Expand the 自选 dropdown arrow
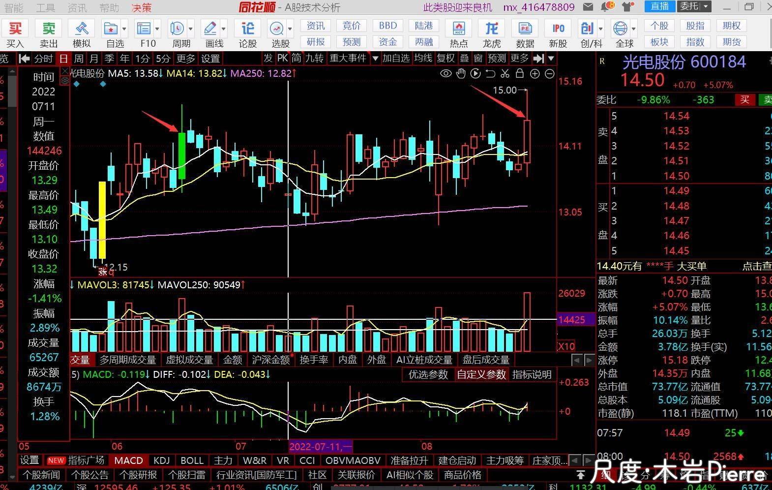 pos(124,29)
